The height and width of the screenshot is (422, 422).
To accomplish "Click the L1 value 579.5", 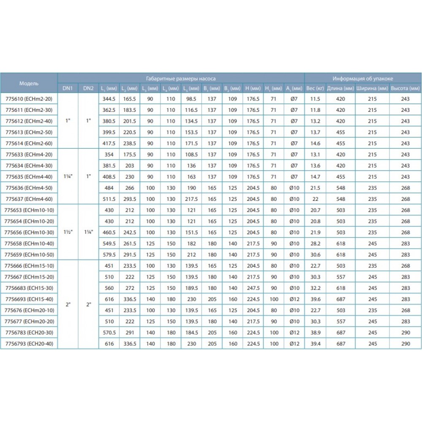I will click(x=109, y=254).
